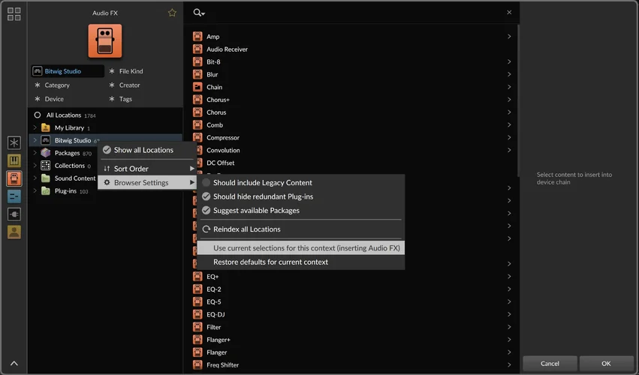Expand the Convolution row arrow
This screenshot has width=639, height=375.
(x=509, y=150)
